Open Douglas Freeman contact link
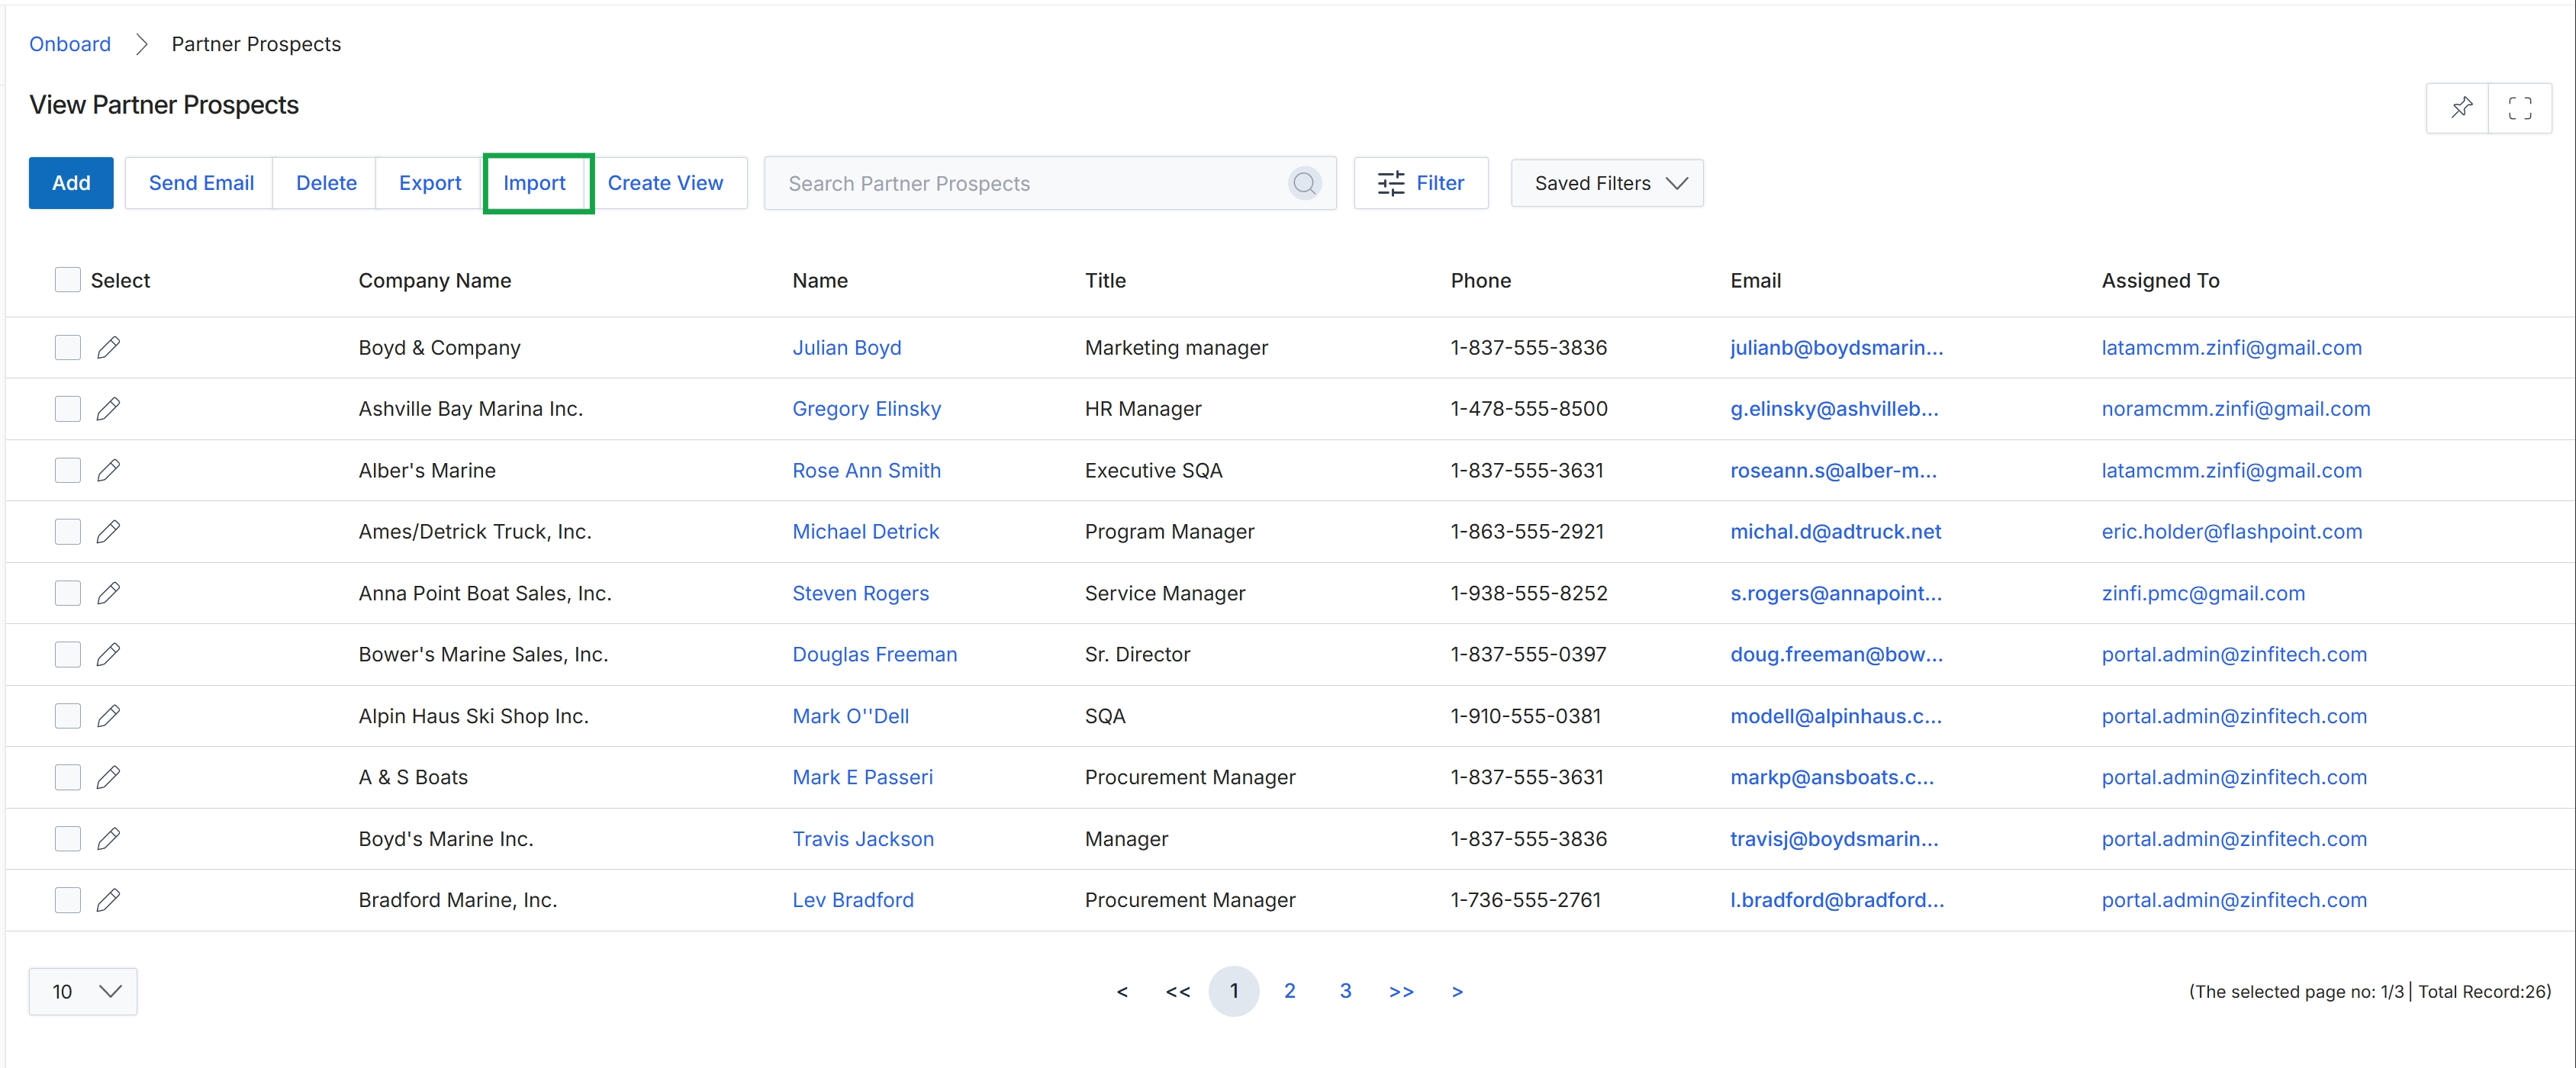 875,654
